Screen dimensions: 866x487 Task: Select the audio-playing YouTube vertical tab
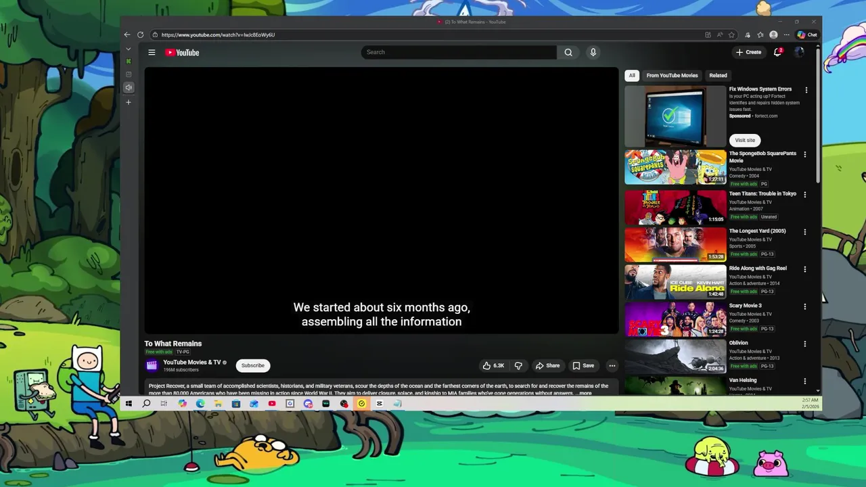tap(129, 87)
